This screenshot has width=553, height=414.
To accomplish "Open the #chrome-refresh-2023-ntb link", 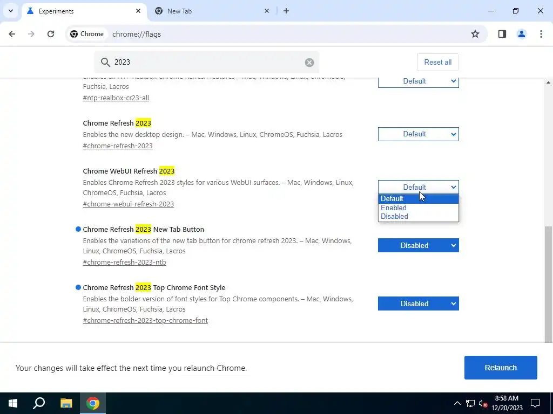I will tap(124, 263).
